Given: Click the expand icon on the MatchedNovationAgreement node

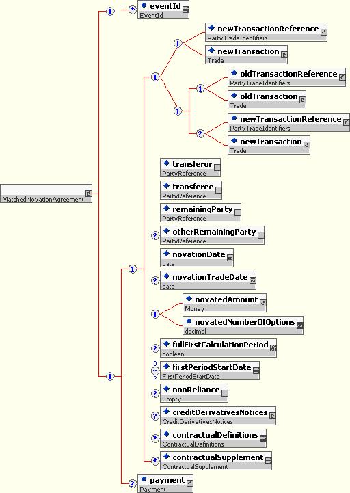Looking at the screenshot, I should 88,194.
